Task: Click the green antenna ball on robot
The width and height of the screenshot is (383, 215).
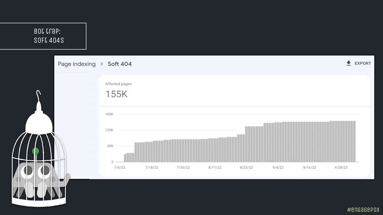Action: click(x=35, y=151)
